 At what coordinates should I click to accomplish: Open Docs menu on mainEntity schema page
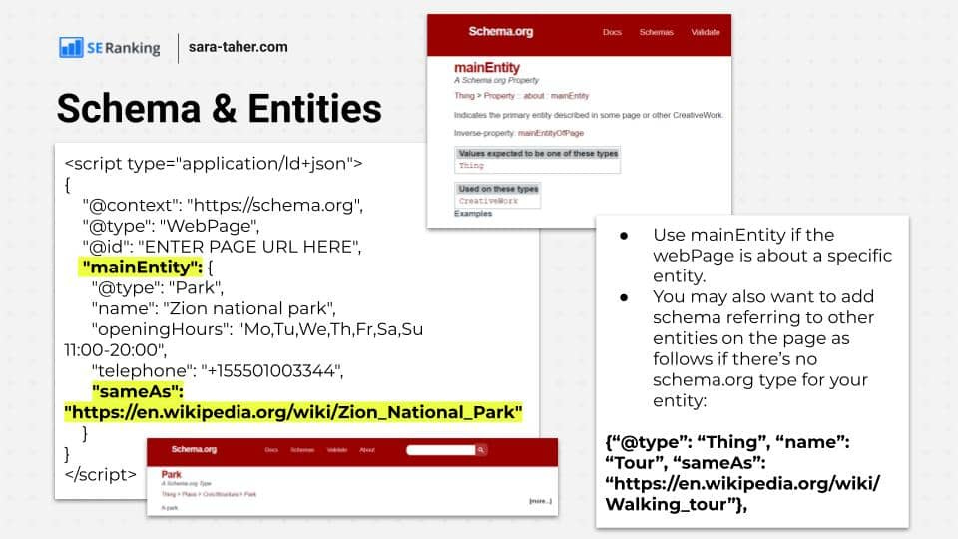[612, 32]
